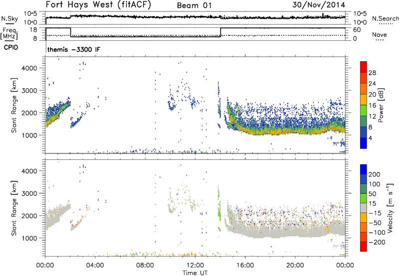Image resolution: width=399 pixels, height=276 pixels.
Task: Click the 'Nave' legend label
Action: click(x=380, y=34)
